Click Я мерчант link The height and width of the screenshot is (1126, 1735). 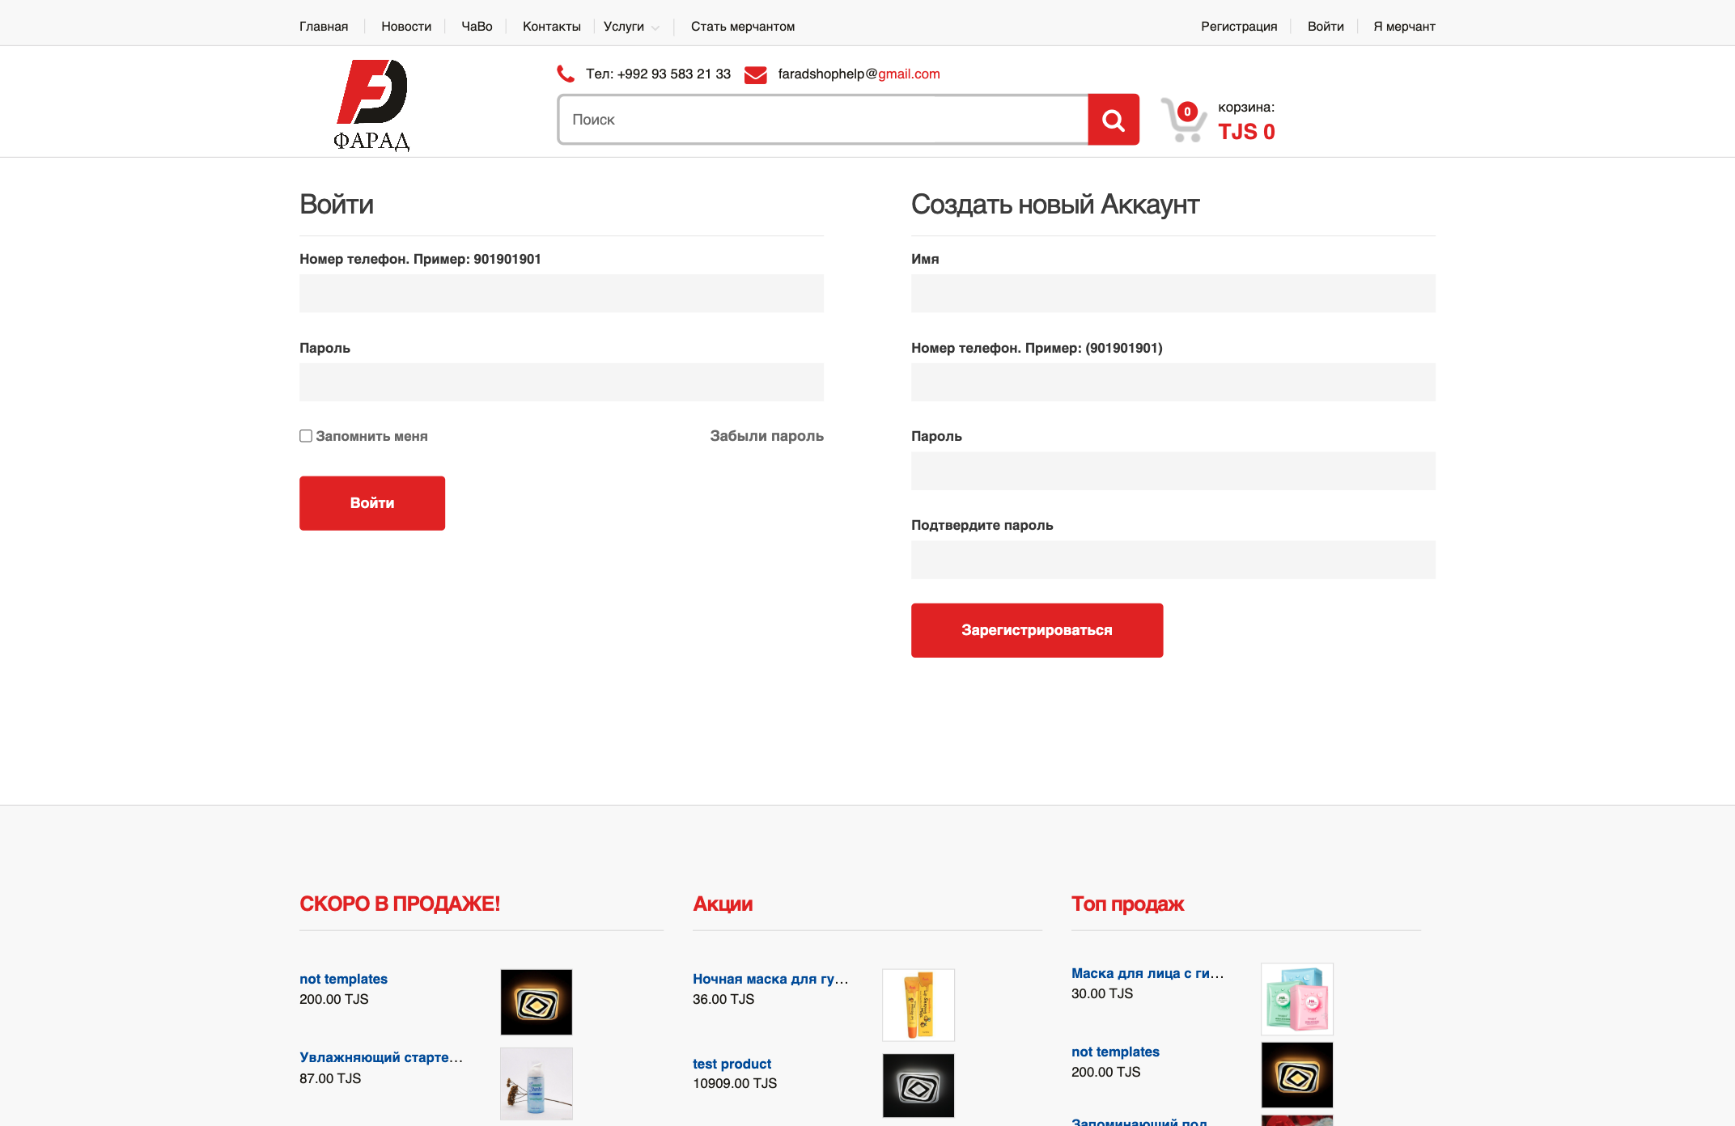(1404, 27)
